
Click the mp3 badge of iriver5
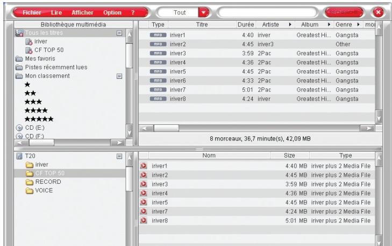tap(158, 71)
